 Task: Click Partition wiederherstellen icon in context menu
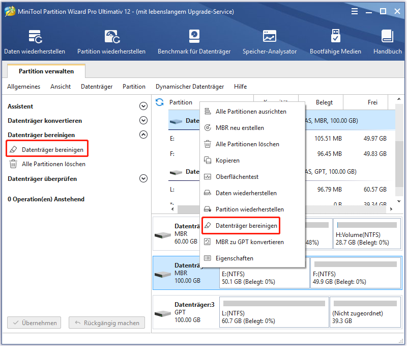pyautogui.click(x=208, y=209)
